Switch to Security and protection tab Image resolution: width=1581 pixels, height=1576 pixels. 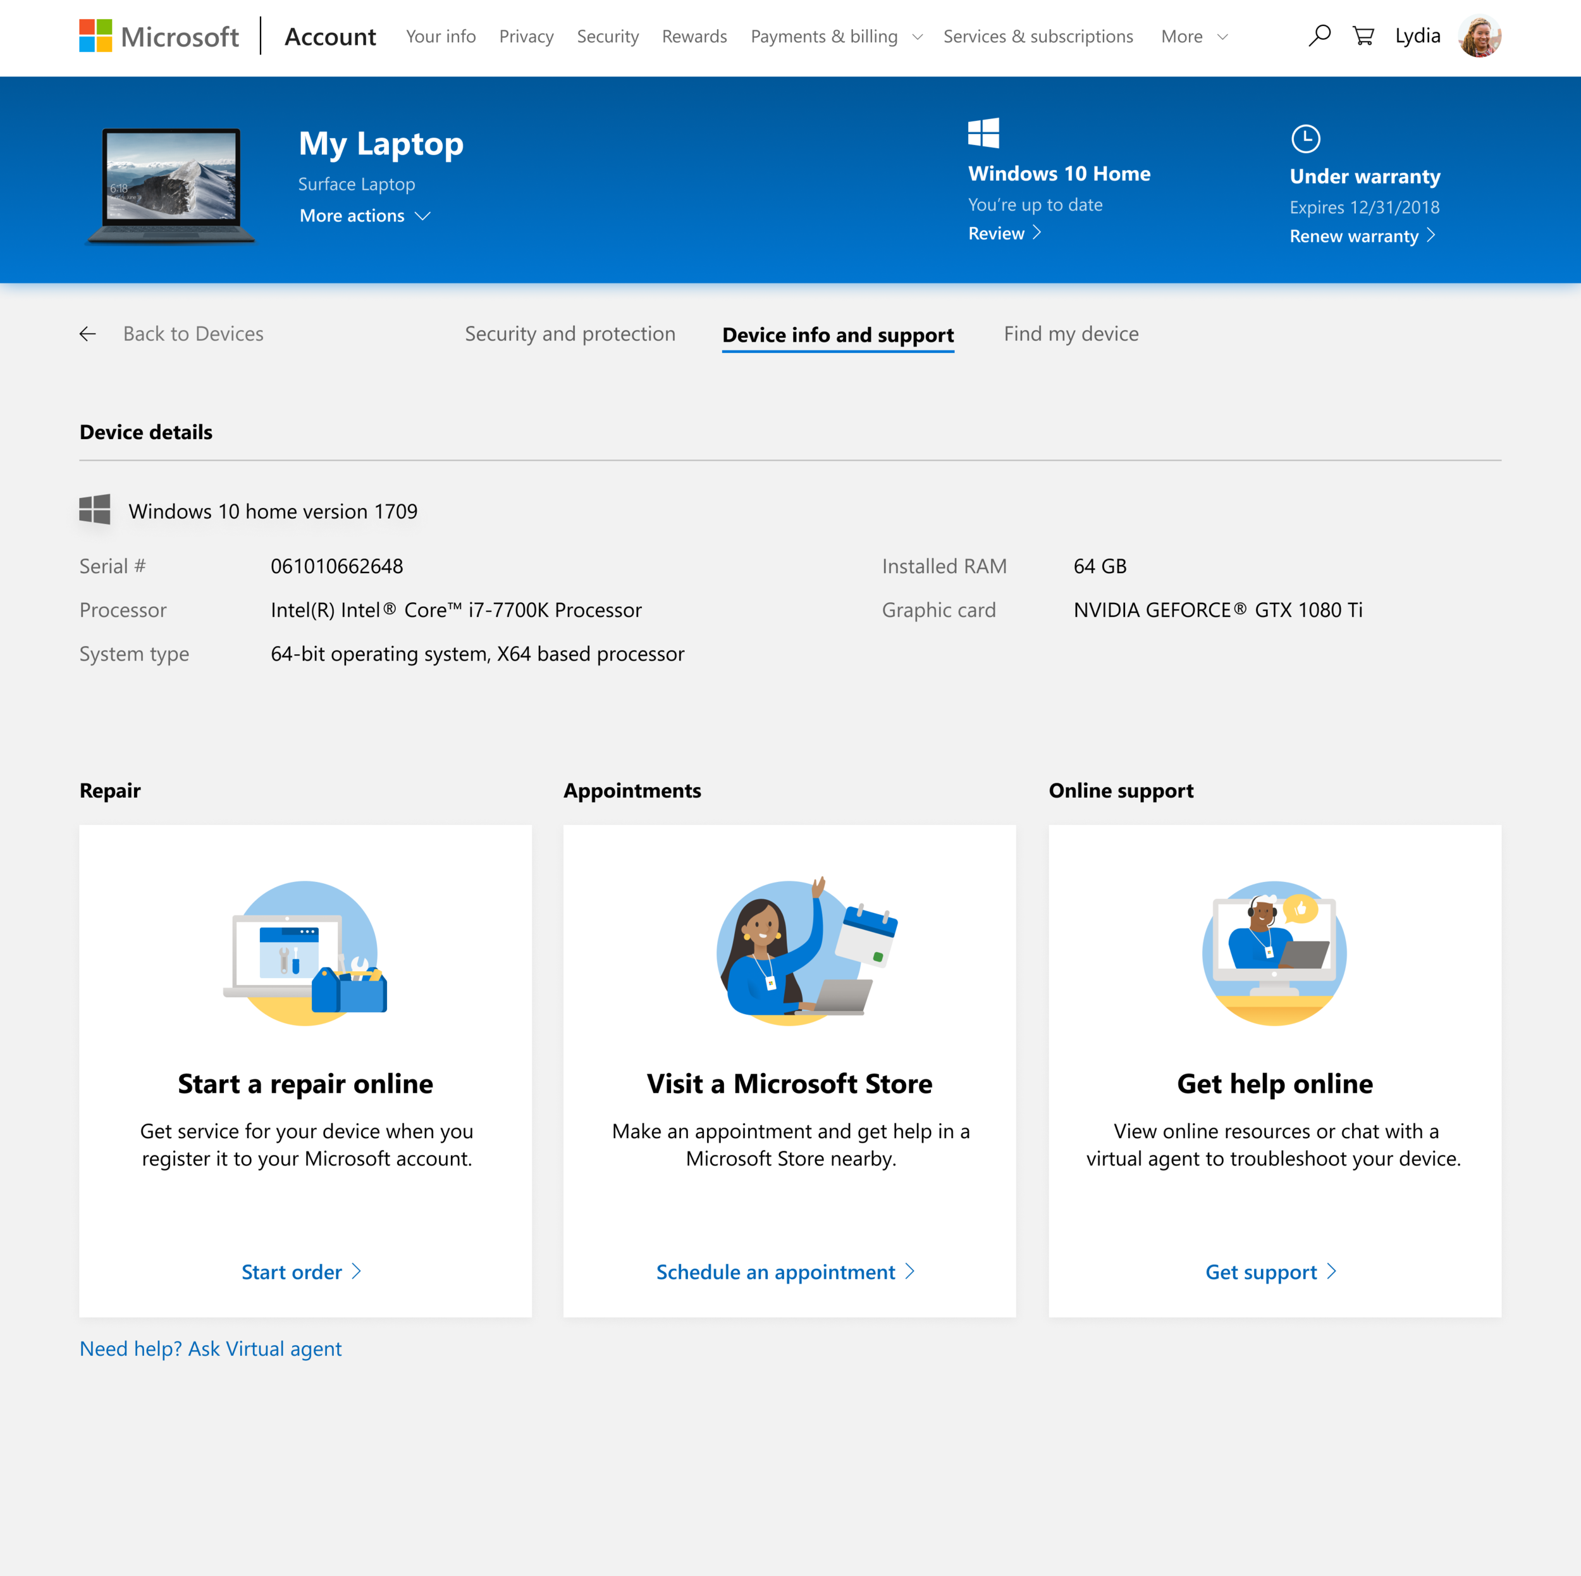(x=570, y=334)
